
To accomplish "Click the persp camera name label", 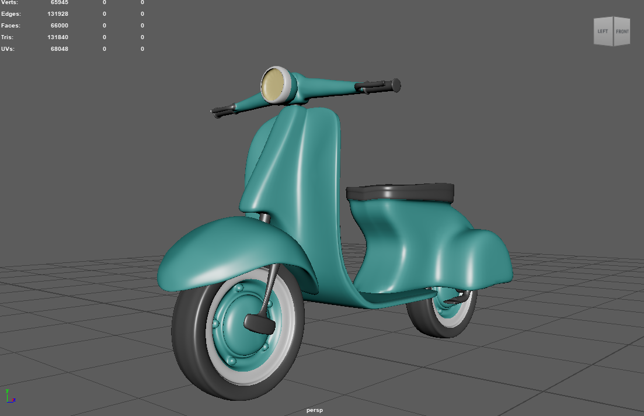I will [x=315, y=410].
